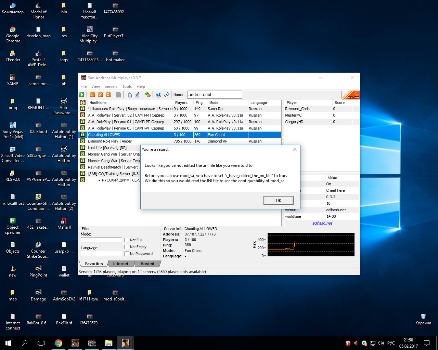This screenshot has height=350, width=438.
Task: Click the orange checkmark Add Server icon
Action: pos(92,95)
